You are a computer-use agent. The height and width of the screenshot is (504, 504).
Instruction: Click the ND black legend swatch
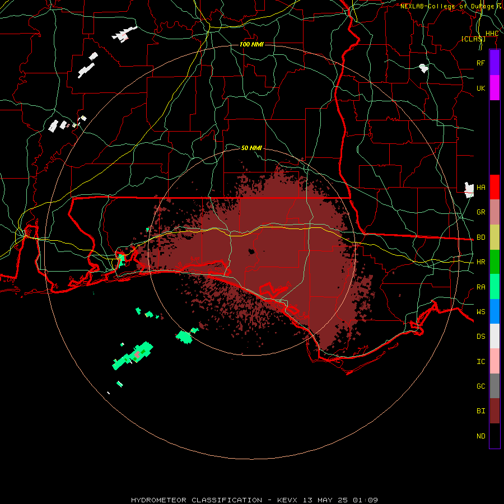coord(494,436)
